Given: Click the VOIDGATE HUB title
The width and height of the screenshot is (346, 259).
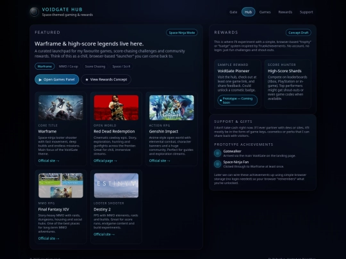Looking at the screenshot, I should pos(62,10).
